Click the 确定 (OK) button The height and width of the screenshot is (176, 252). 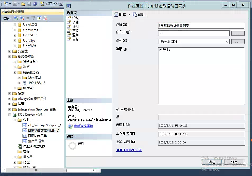click(x=211, y=162)
